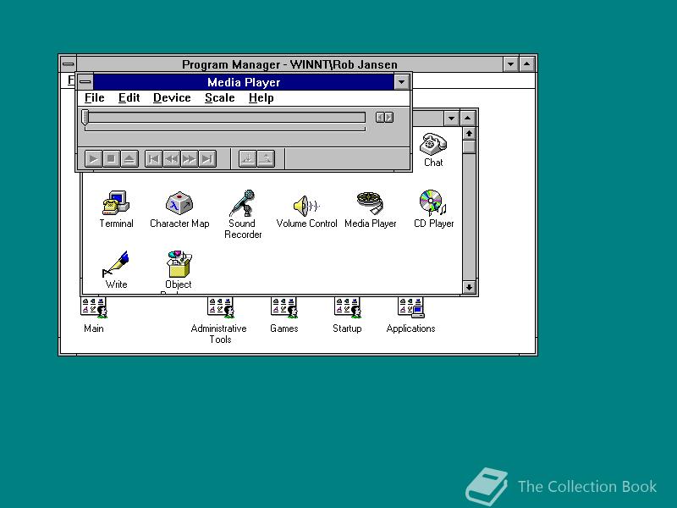Image resolution: width=677 pixels, height=508 pixels.
Task: Click Next Mark button in Media Player
Action: 207,159
